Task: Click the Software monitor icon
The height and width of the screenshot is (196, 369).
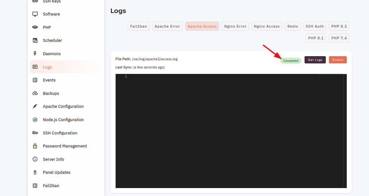Action: click(x=35, y=14)
